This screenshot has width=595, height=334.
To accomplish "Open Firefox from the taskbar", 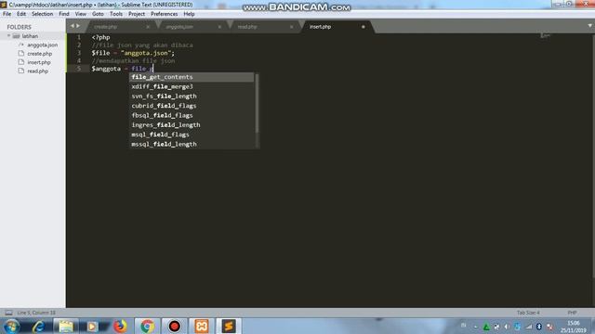I will pyautogui.click(x=120, y=326).
